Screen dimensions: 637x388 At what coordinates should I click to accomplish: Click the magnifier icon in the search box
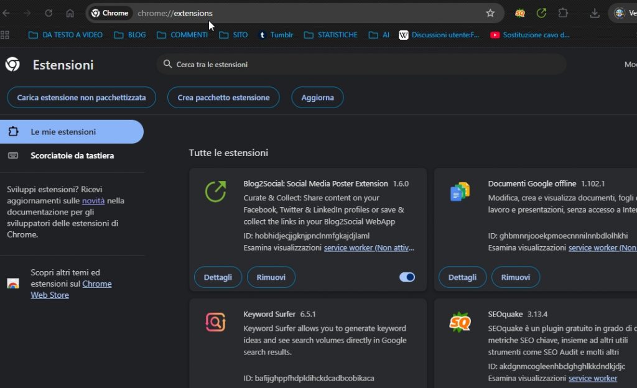(x=167, y=64)
